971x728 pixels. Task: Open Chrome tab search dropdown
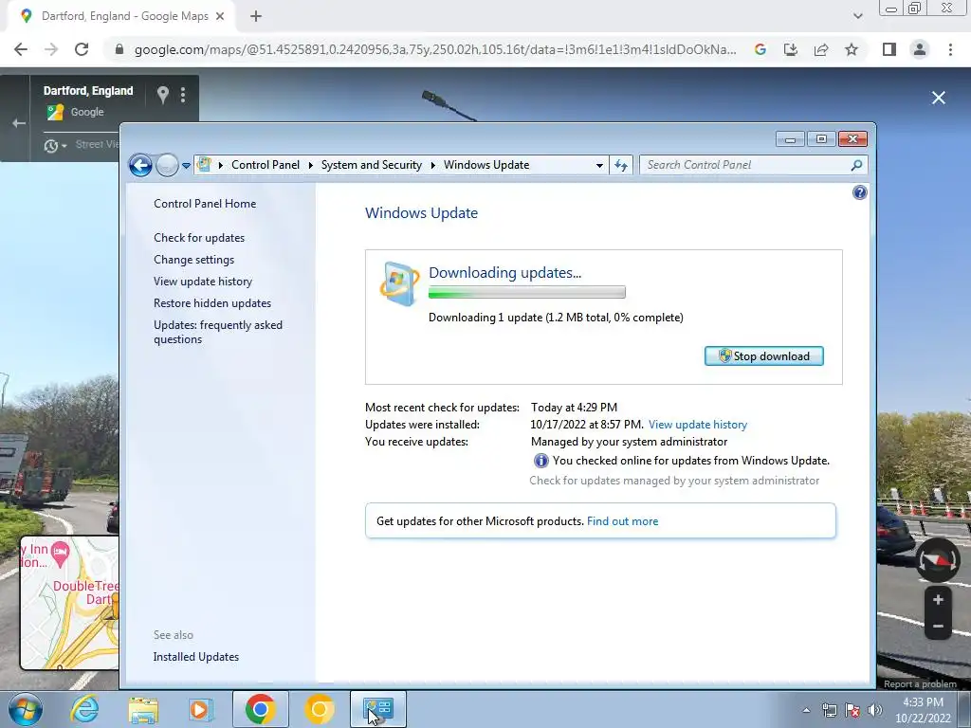click(857, 16)
